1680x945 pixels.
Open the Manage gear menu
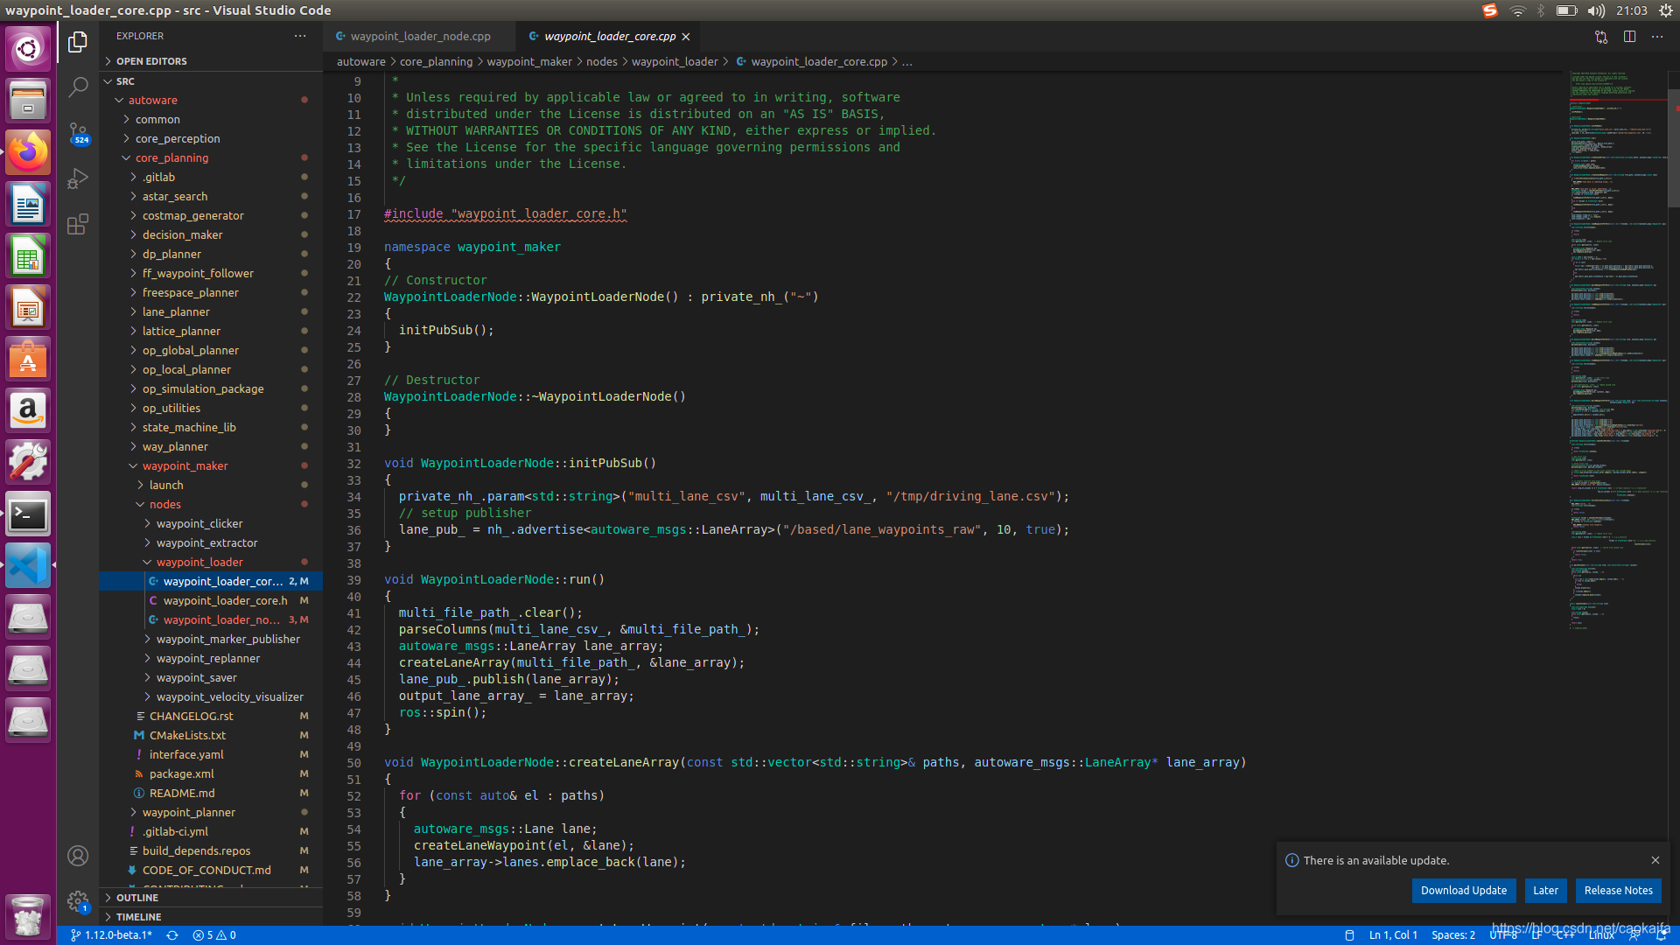click(x=78, y=900)
